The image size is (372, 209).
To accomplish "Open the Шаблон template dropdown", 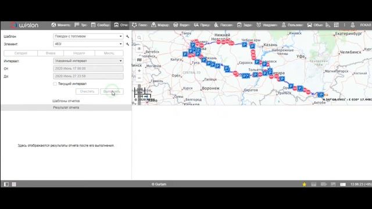I will [x=88, y=36].
